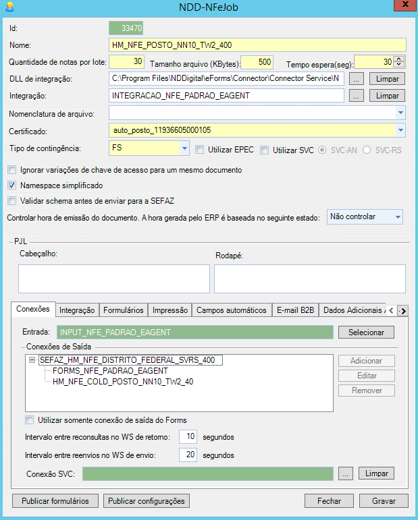Click the Fechar button

[329, 500]
